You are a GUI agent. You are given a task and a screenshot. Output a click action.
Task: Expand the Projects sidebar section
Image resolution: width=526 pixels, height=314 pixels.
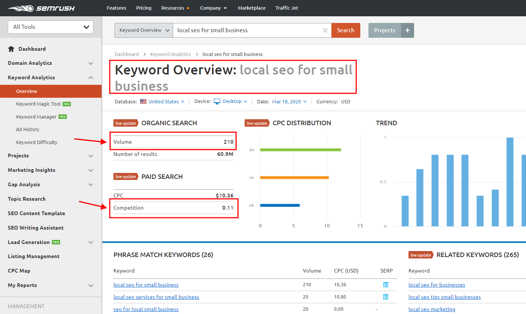point(91,156)
